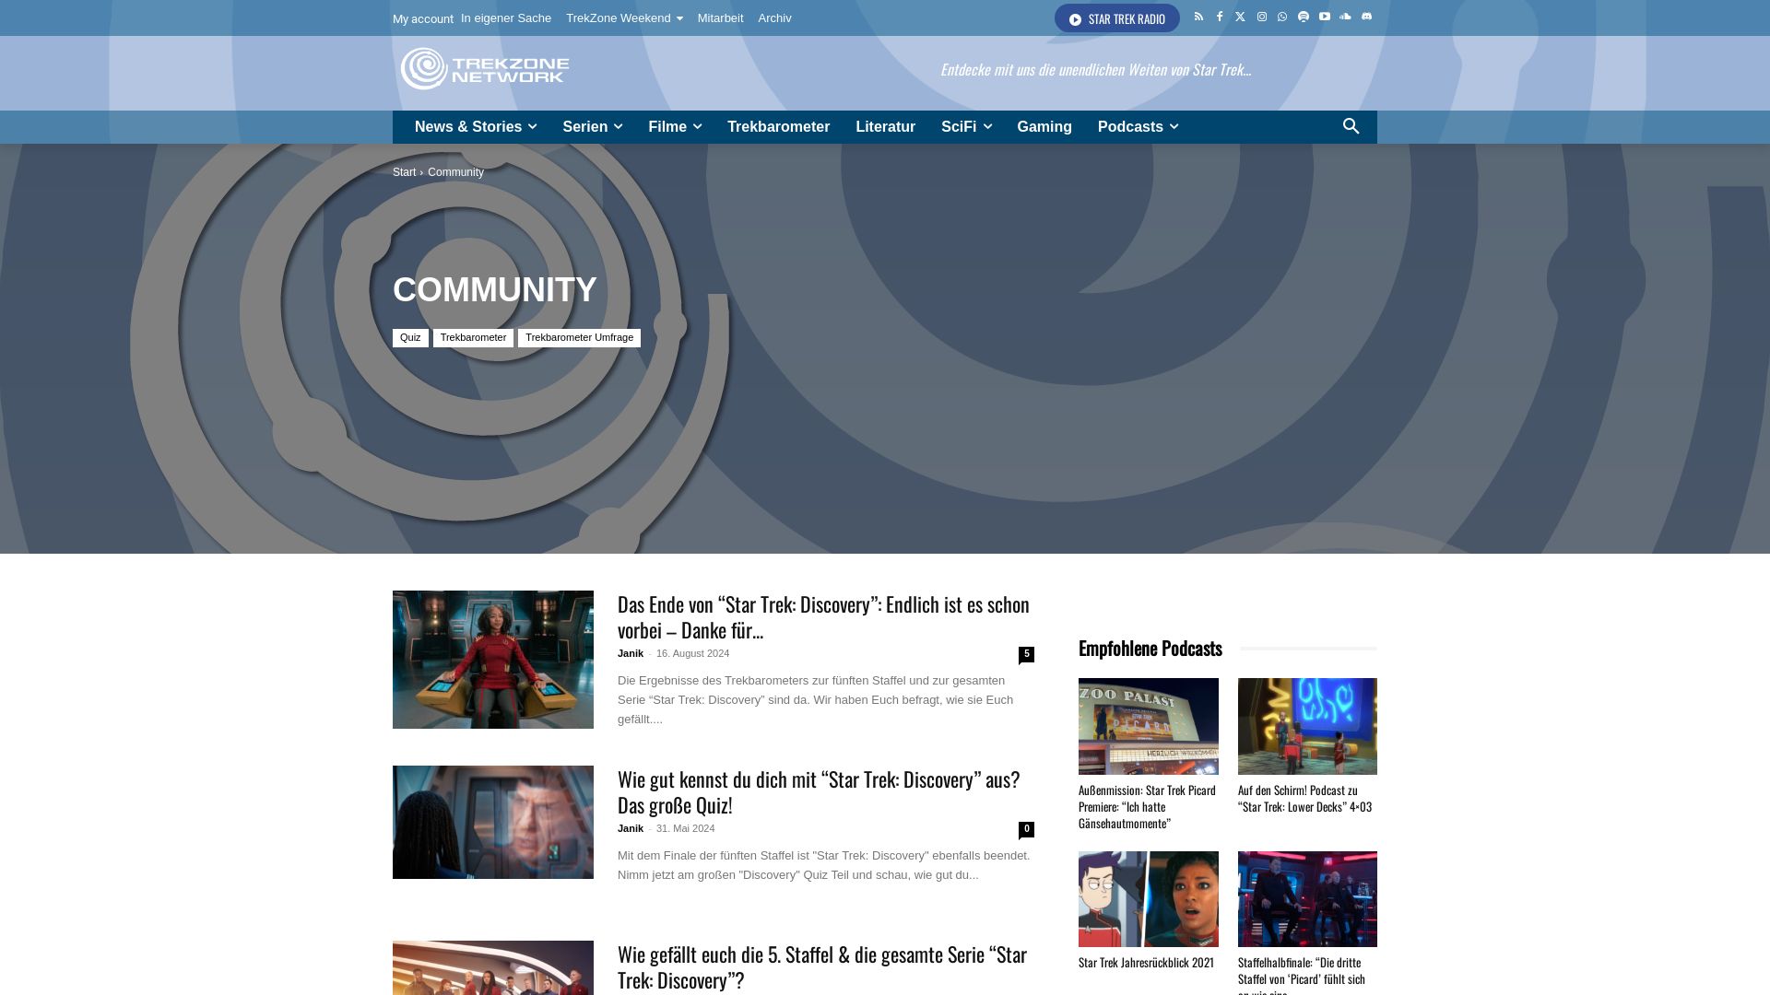Image resolution: width=1770 pixels, height=995 pixels.
Task: Click author Janik on 16. August article
Action: 631,653
